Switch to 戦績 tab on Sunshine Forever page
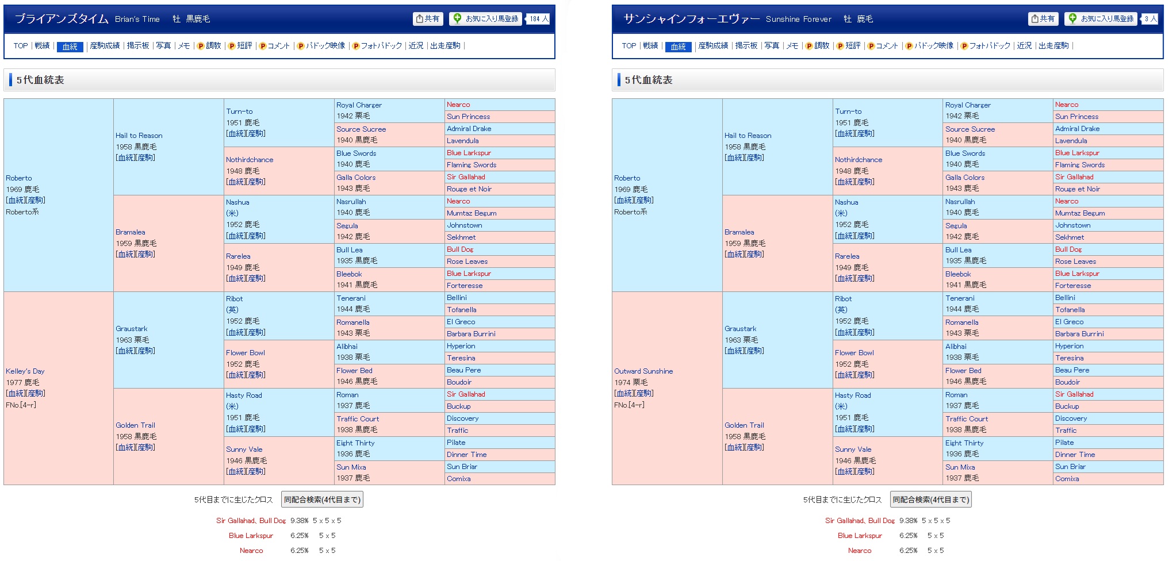Viewport: 1173px width, 561px height. [x=650, y=46]
